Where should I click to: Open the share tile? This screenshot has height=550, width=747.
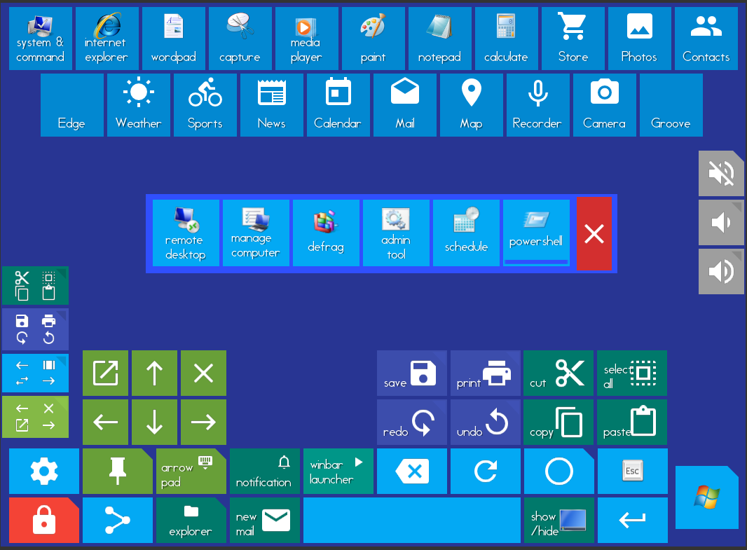[118, 520]
